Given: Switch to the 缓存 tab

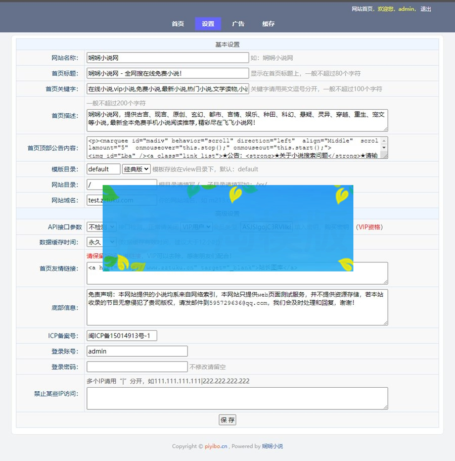Looking at the screenshot, I should (268, 23).
